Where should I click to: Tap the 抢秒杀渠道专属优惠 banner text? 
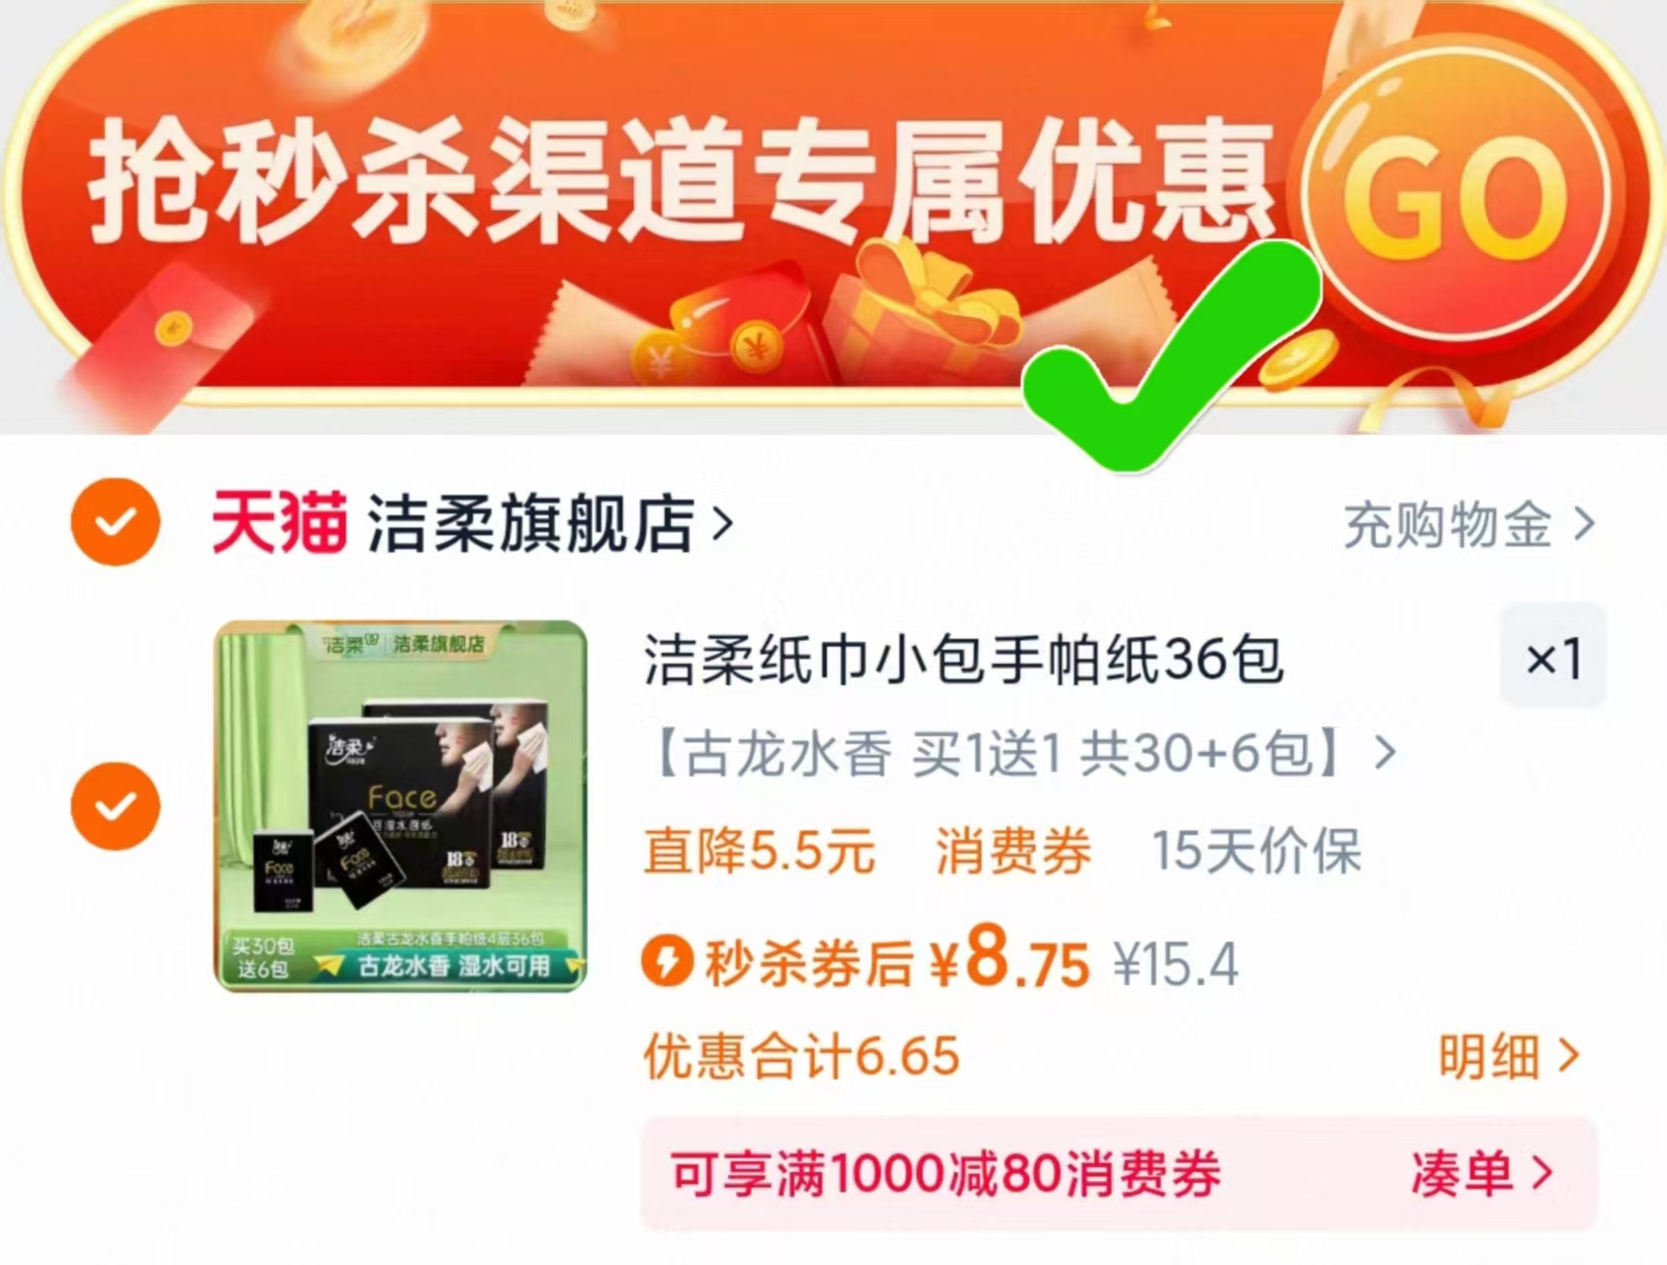pyautogui.click(x=682, y=181)
